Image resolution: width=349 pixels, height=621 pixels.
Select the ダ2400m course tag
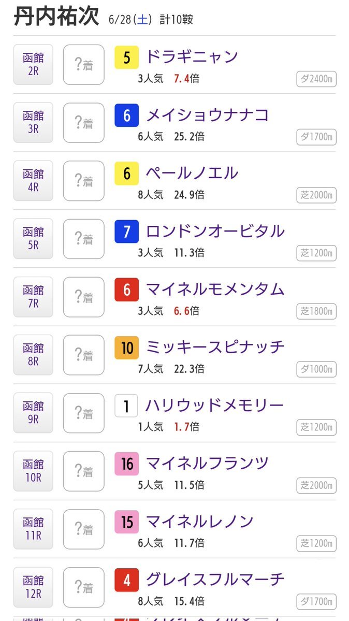coord(316,79)
